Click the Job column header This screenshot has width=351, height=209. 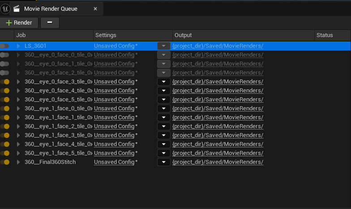tap(54, 35)
